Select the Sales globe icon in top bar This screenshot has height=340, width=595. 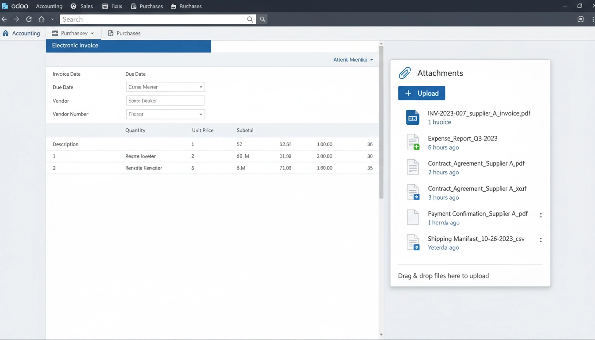point(73,6)
